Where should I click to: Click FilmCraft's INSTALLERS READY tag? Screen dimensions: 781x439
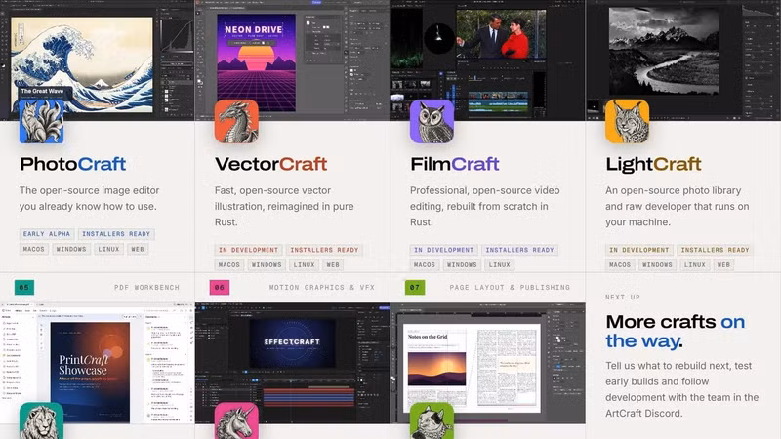[x=519, y=250]
